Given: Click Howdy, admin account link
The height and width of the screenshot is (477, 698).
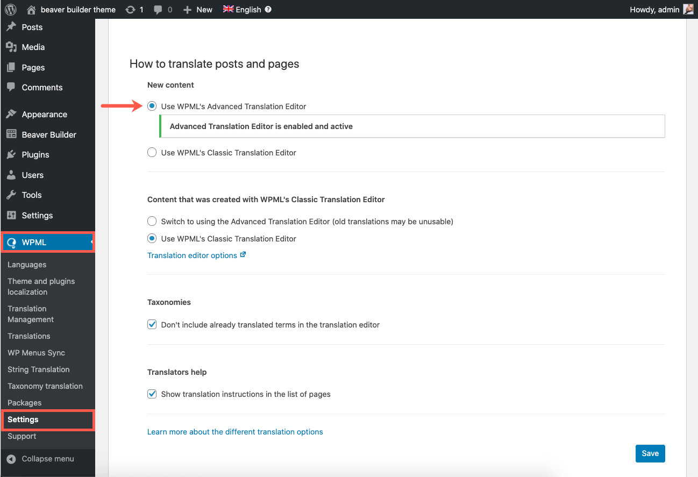Looking at the screenshot, I should coord(654,10).
